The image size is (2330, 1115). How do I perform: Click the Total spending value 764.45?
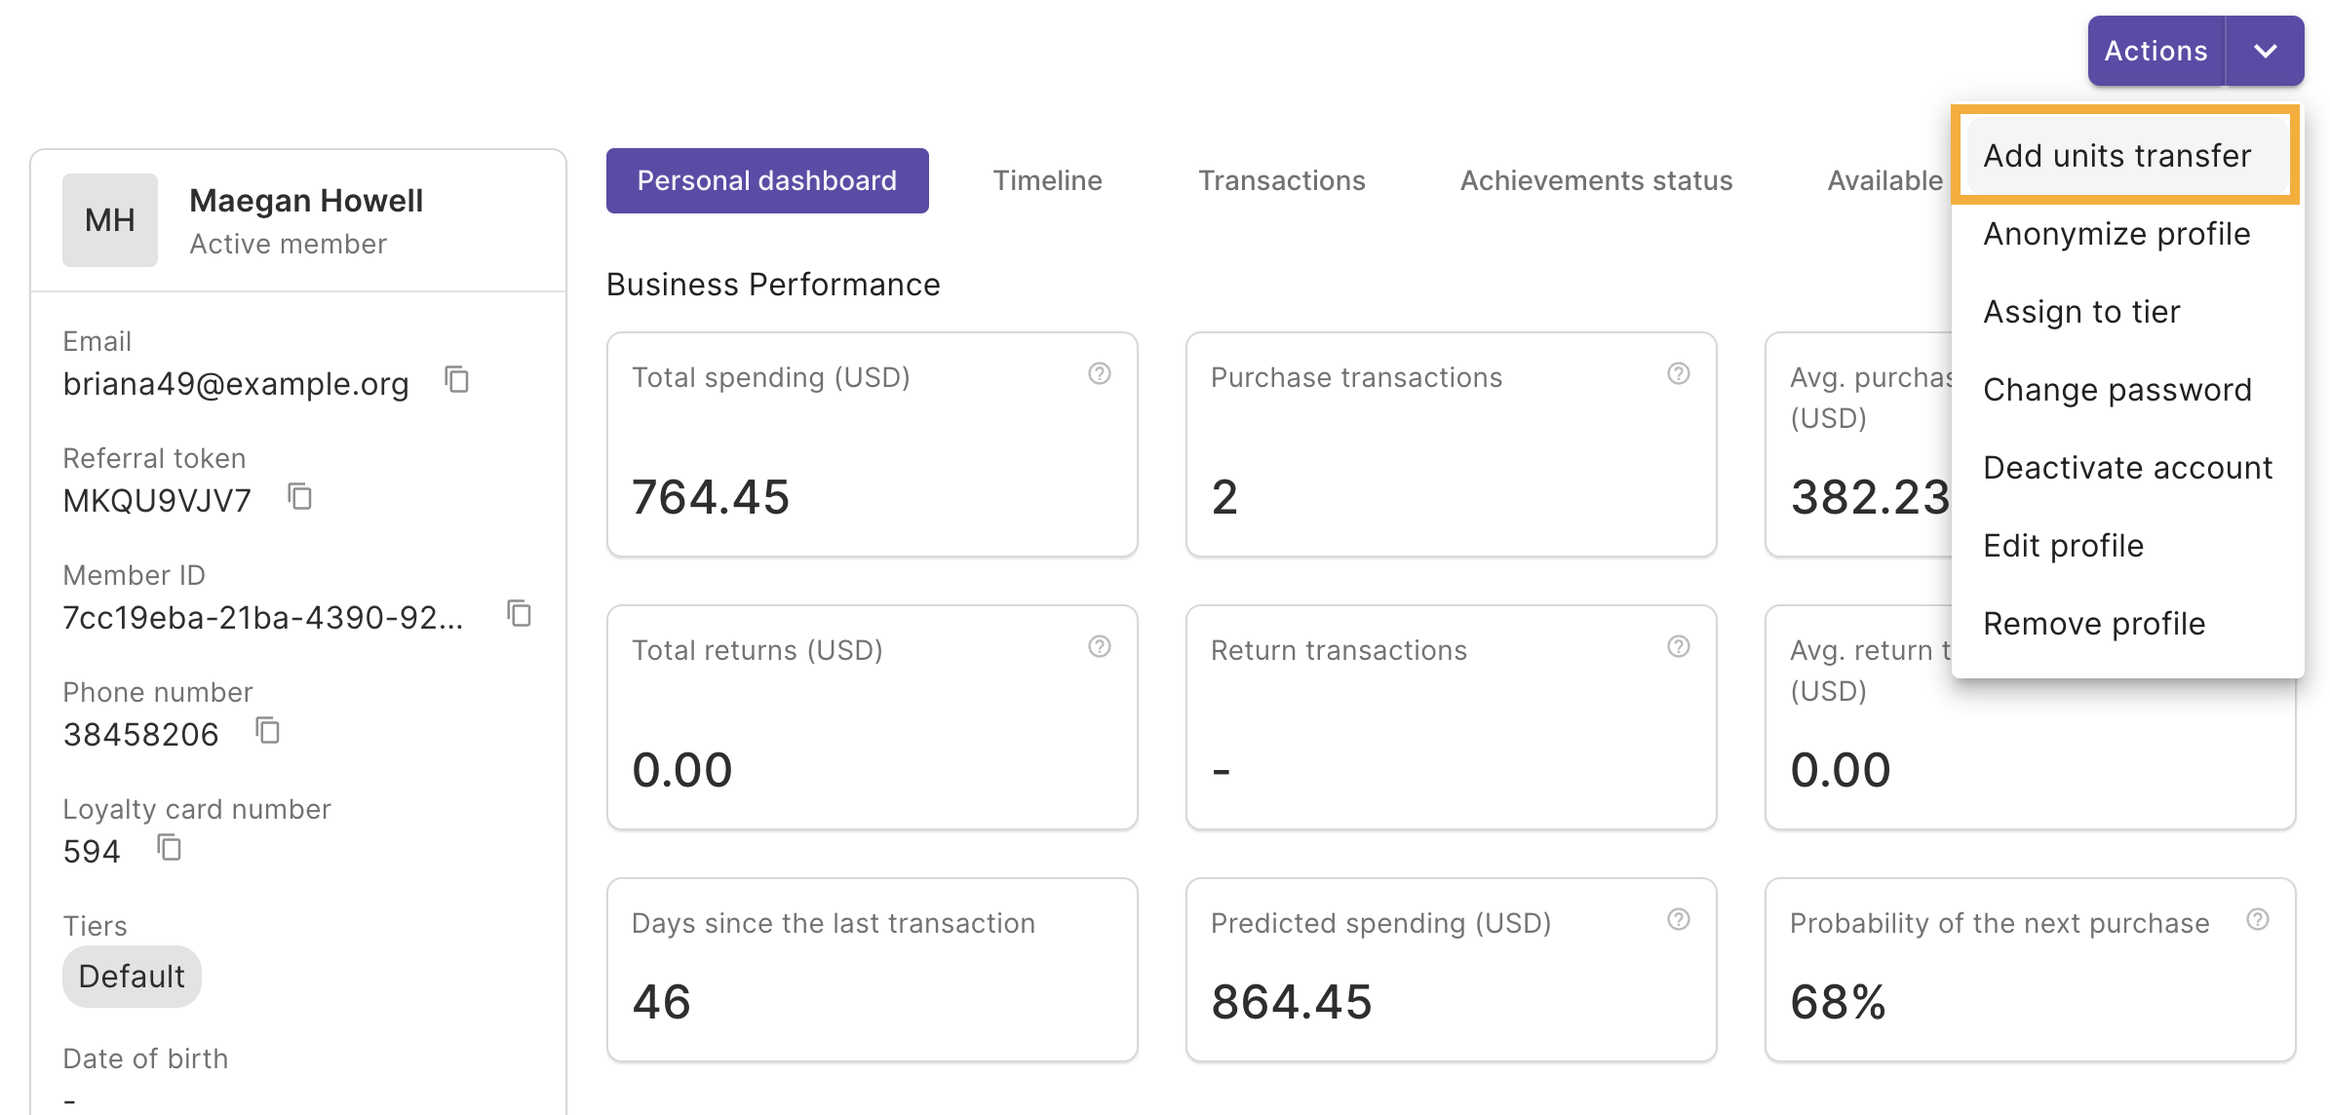tap(711, 497)
